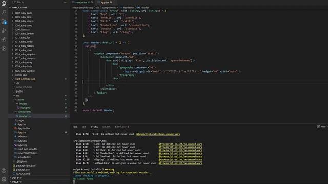Select the Debug Console panel tab

pyautogui.click(x=122, y=127)
